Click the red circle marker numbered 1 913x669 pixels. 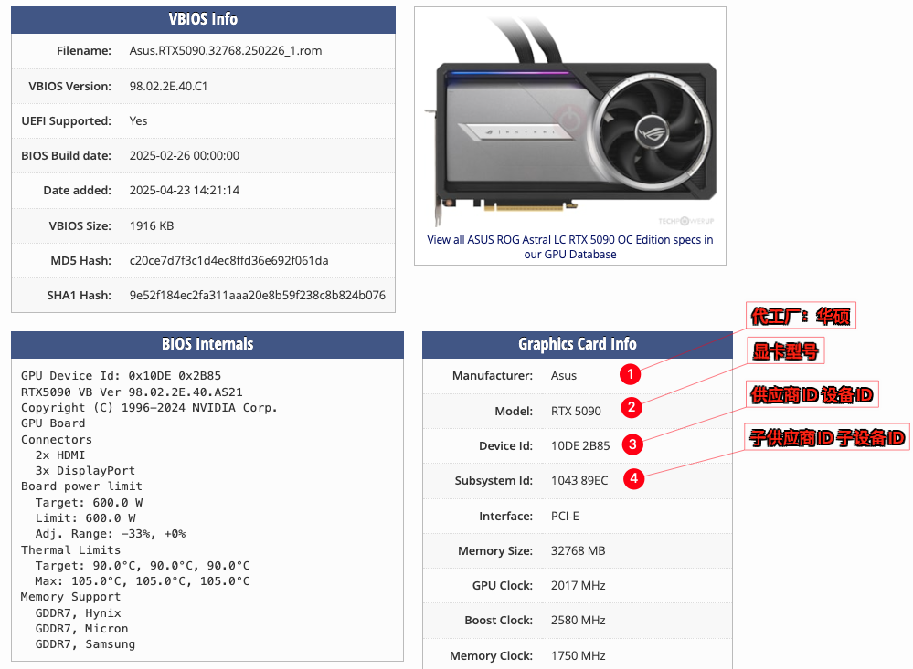coord(629,374)
